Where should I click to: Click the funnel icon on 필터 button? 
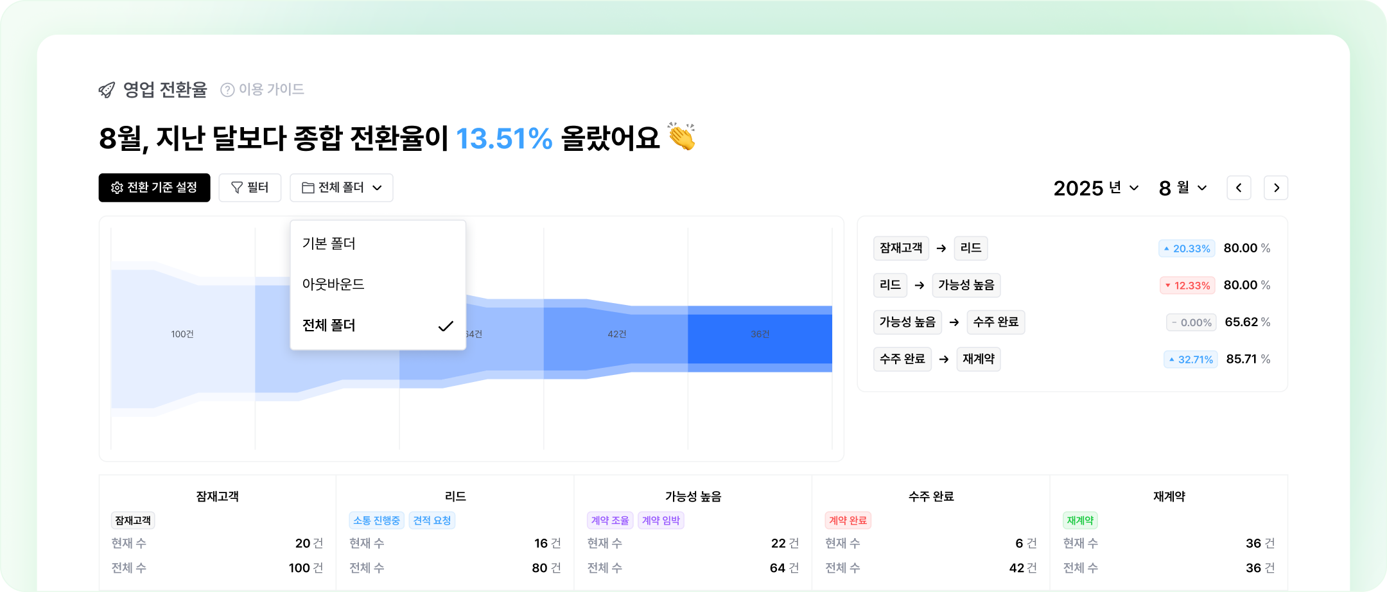237,187
